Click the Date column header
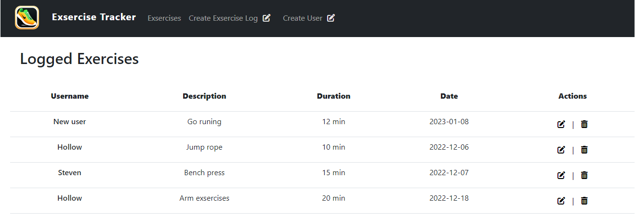The width and height of the screenshot is (635, 218). (x=449, y=96)
